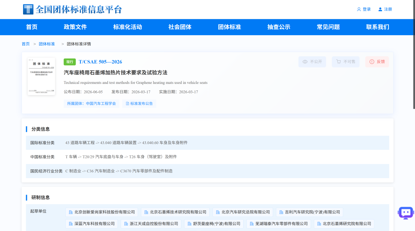Open the standard cover thumbnail
Viewport: 415px width, 231px height.
click(x=41, y=76)
